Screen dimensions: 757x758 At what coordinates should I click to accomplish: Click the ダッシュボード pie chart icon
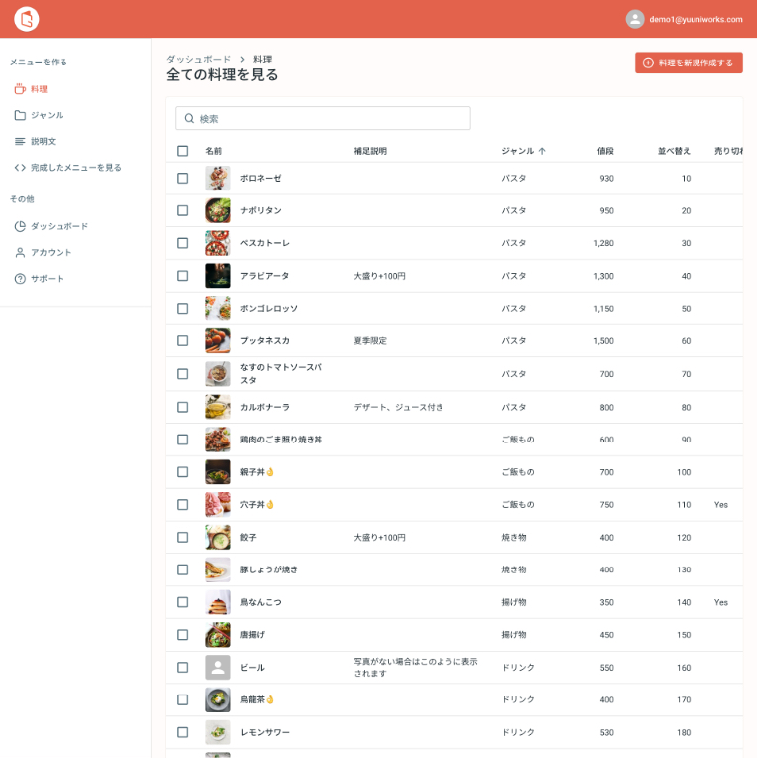[x=20, y=226]
